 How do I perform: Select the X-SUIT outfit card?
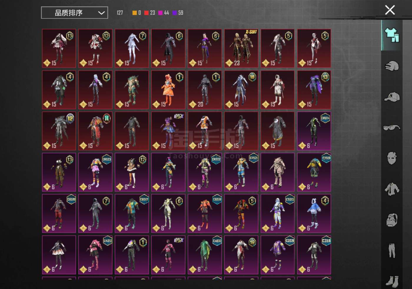(241, 48)
